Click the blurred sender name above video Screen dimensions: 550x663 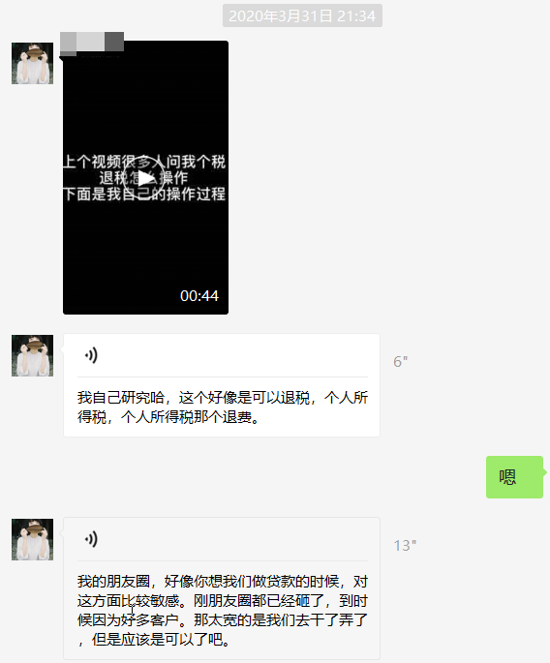pos(92,42)
